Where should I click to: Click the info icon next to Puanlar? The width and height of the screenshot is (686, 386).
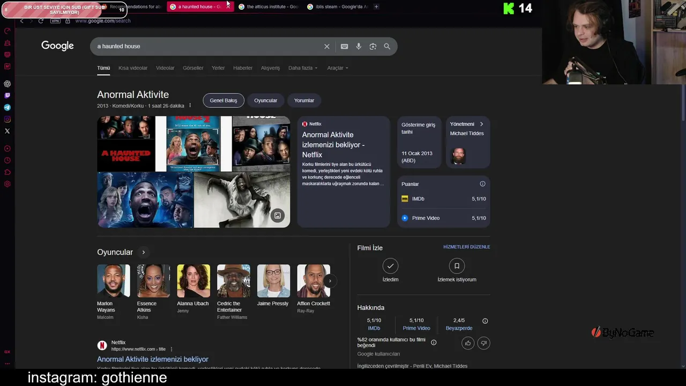pyautogui.click(x=482, y=184)
